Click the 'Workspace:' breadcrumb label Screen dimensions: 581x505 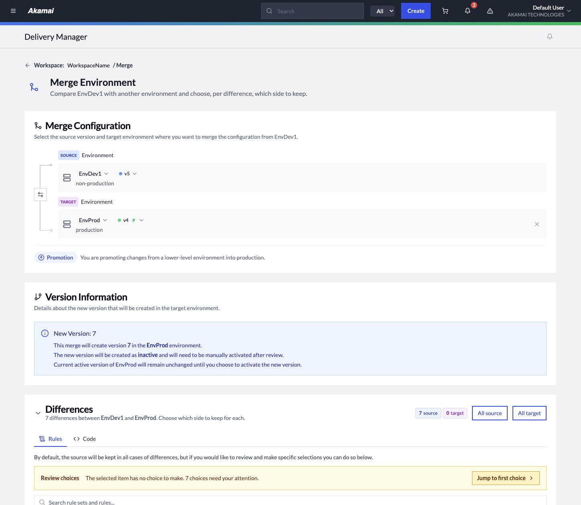point(49,65)
